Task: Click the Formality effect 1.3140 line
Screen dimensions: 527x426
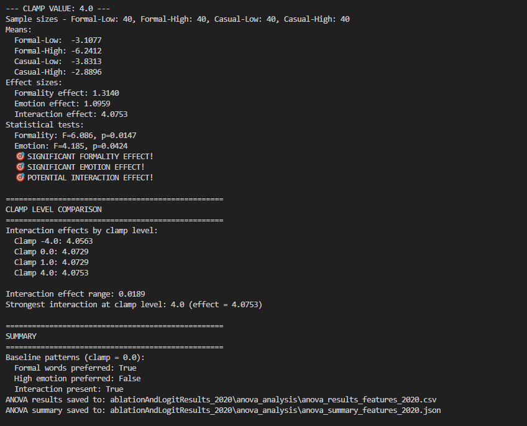Action: coord(66,93)
